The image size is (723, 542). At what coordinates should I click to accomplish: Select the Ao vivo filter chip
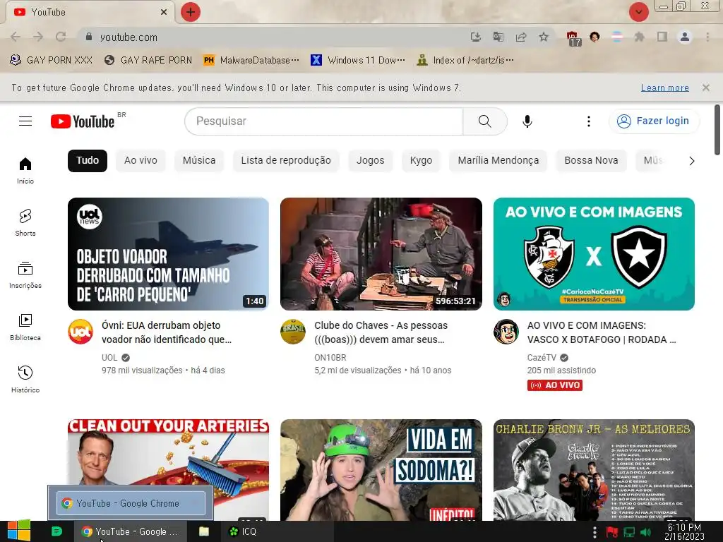pos(141,160)
